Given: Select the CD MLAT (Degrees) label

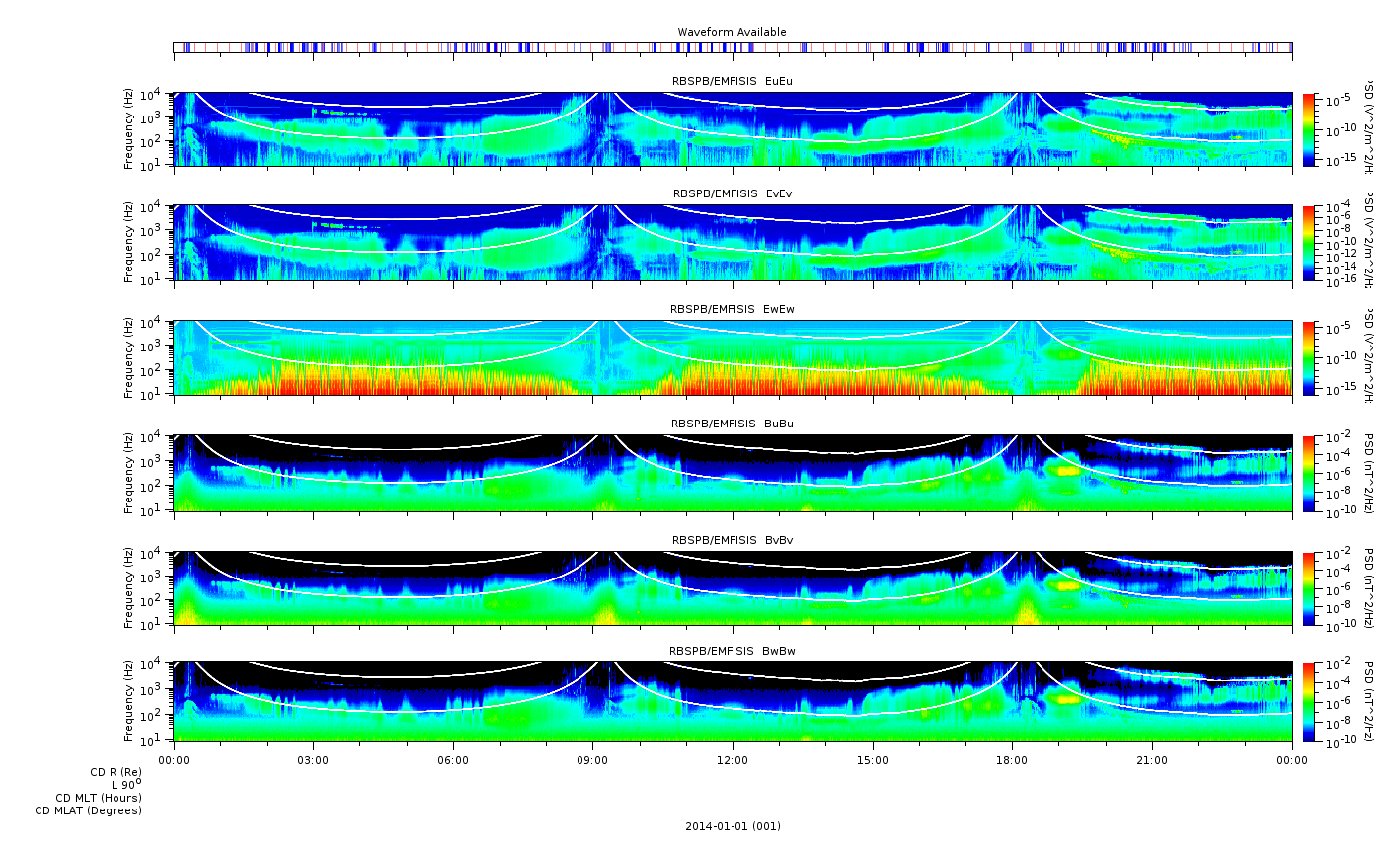Looking at the screenshot, I should pos(88,810).
